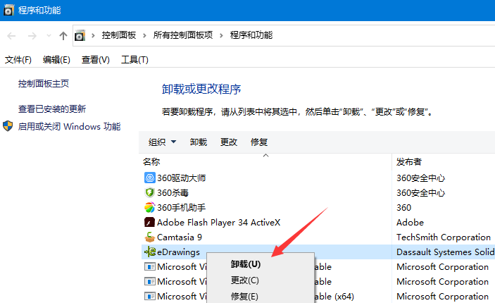Open the 工具(T) menu
495x303 pixels.
134,60
